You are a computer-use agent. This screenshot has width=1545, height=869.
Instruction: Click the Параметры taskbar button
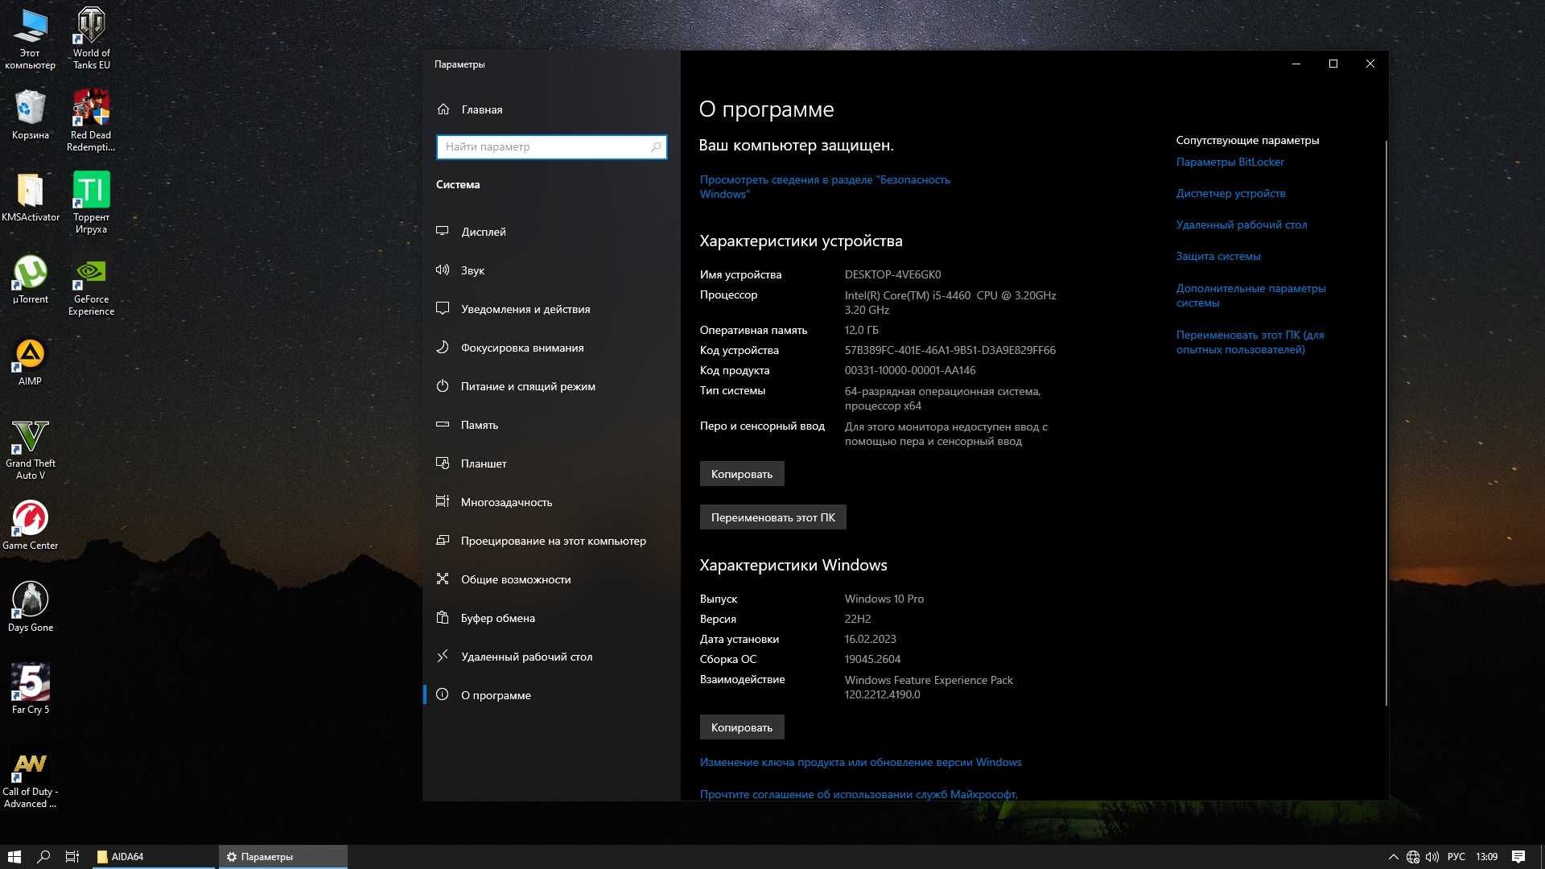[x=282, y=857]
